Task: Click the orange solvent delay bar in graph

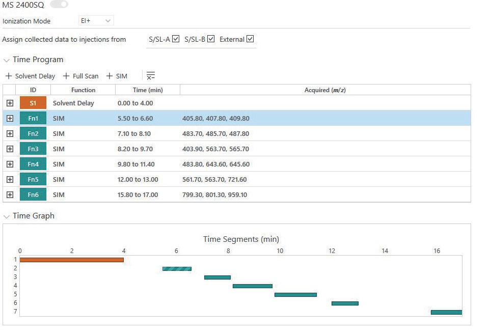Action: (x=72, y=260)
